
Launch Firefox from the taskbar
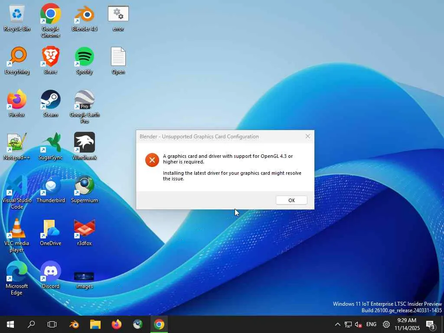[117, 324]
